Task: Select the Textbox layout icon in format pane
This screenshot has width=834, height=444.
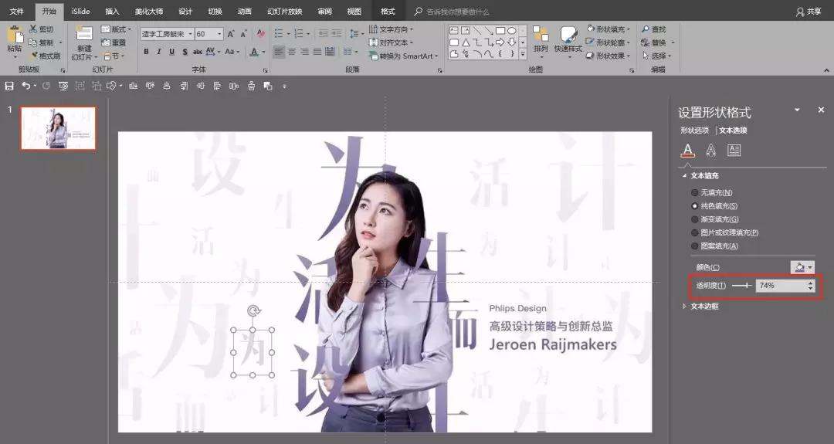Action: tap(734, 151)
